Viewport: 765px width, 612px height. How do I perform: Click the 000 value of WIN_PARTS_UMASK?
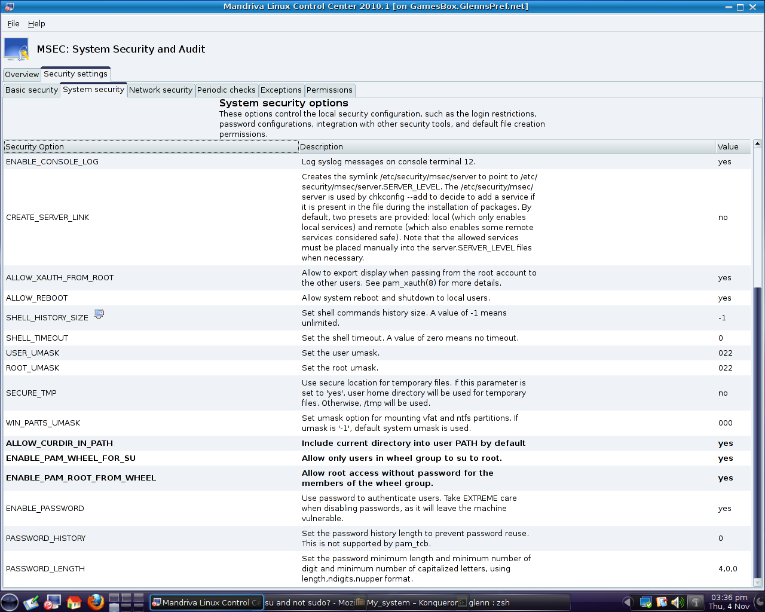pyautogui.click(x=726, y=423)
